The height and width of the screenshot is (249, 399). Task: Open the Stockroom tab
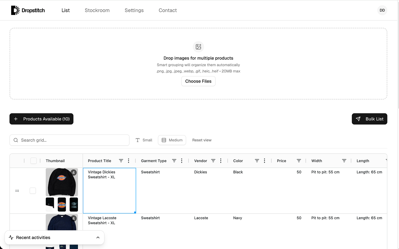[97, 10]
